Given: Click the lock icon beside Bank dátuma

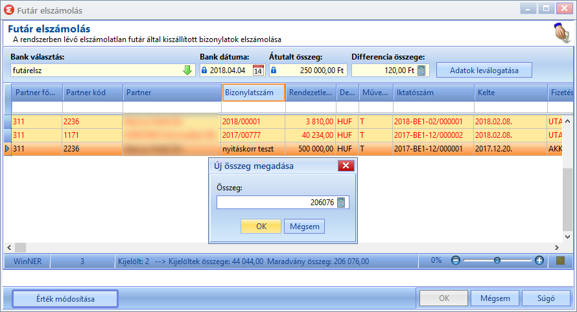Looking at the screenshot, I should 204,70.
